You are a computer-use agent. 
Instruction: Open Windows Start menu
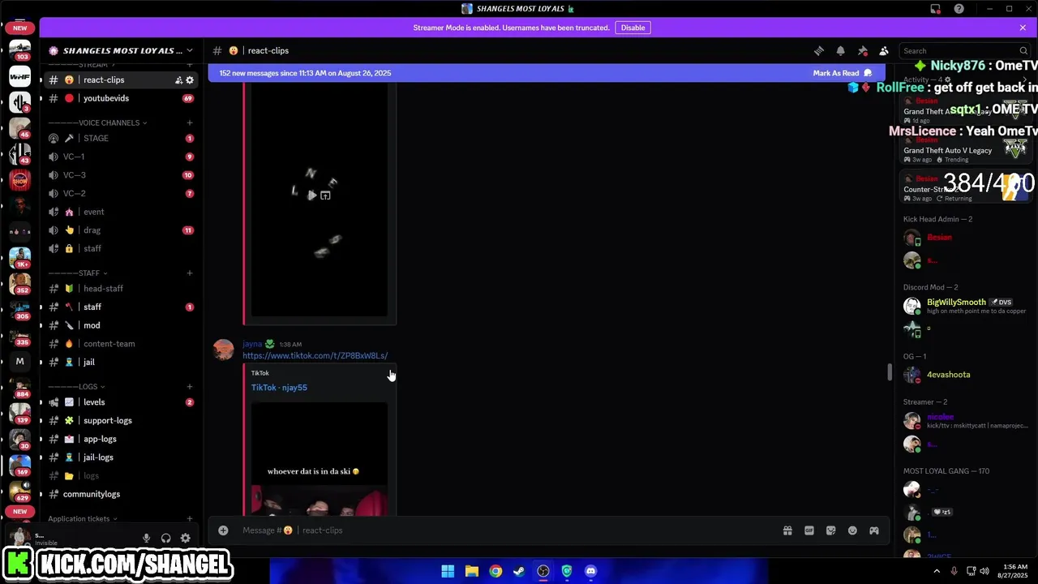tap(448, 571)
